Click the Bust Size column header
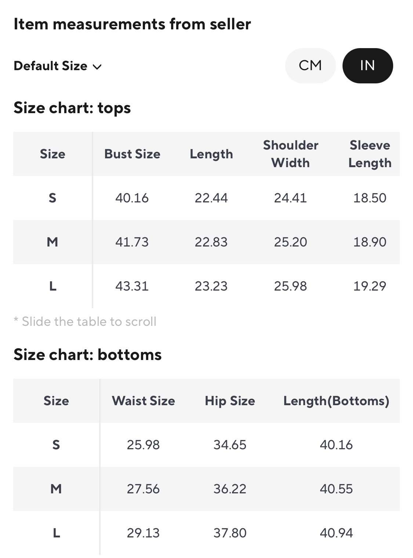This screenshot has width=413, height=558. point(132,154)
